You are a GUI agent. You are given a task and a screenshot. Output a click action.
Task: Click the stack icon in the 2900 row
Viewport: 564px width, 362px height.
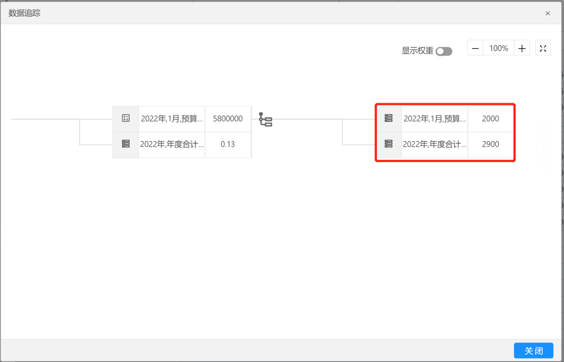pos(388,144)
